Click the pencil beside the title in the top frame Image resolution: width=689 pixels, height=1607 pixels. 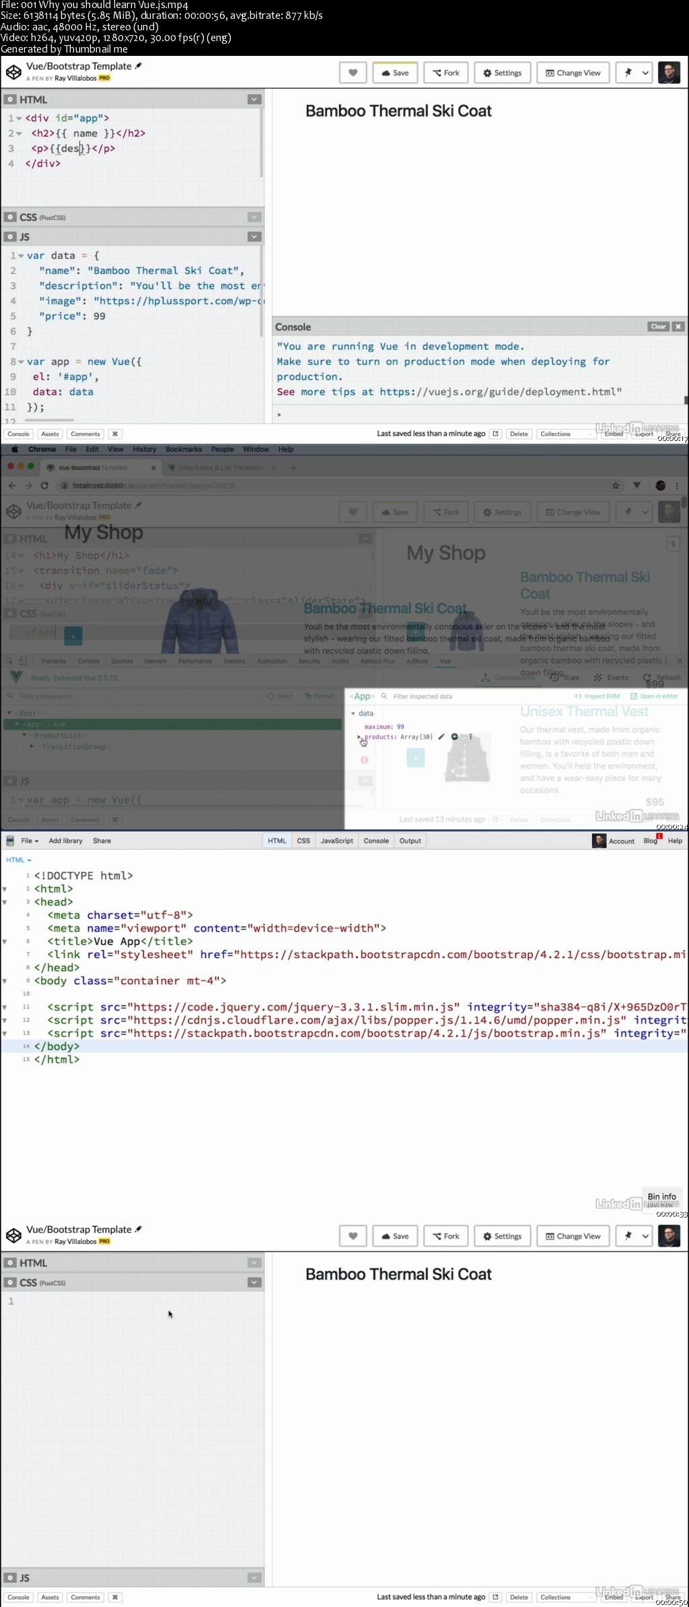click(x=139, y=66)
